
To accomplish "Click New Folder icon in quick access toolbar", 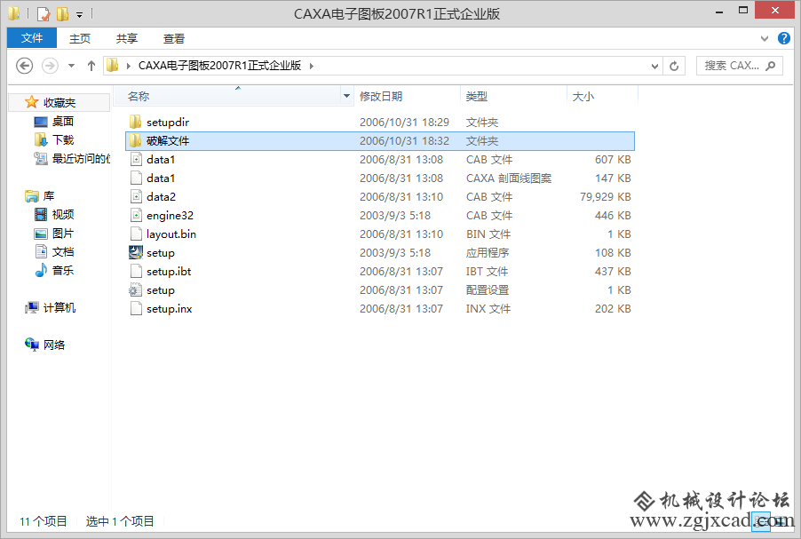I will tap(62, 14).
